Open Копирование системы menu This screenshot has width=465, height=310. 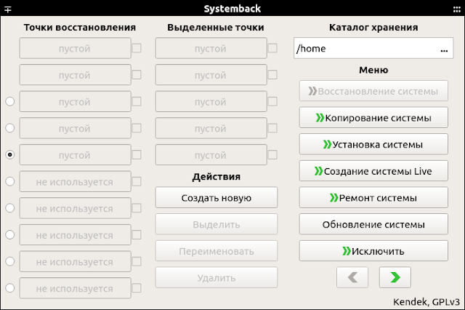[373, 118]
